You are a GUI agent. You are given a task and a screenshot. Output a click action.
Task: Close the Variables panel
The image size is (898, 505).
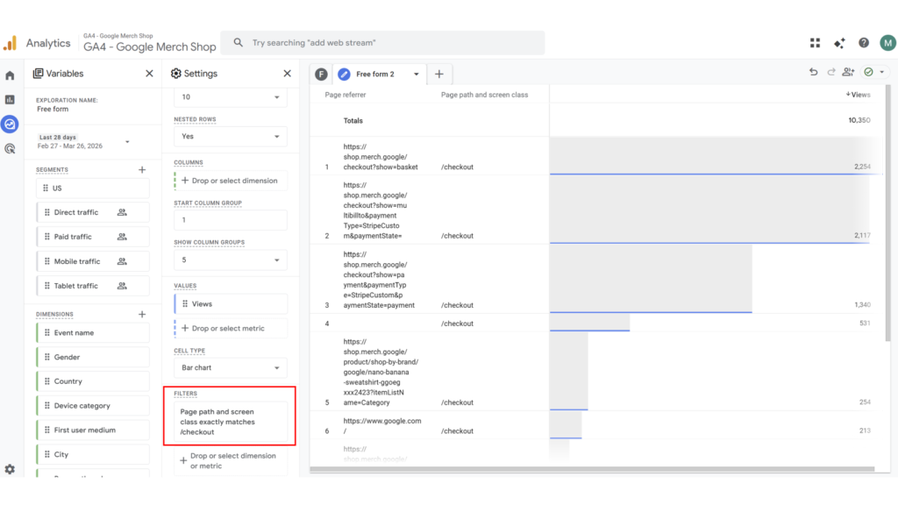pyautogui.click(x=149, y=74)
